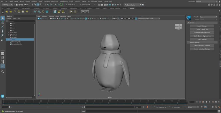Viewport: 221px width, 113px height.
Task: Click Import Human IK Example button
Action: click(202, 46)
